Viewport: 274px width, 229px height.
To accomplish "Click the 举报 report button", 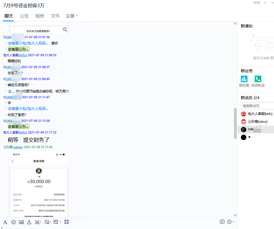I will tap(257, 3).
